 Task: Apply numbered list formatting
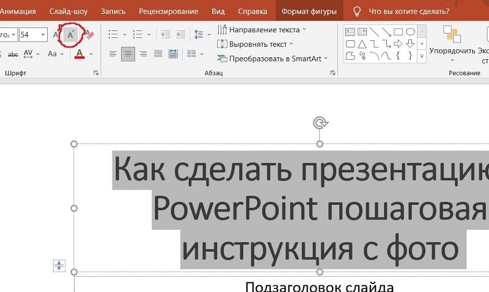click(138, 34)
